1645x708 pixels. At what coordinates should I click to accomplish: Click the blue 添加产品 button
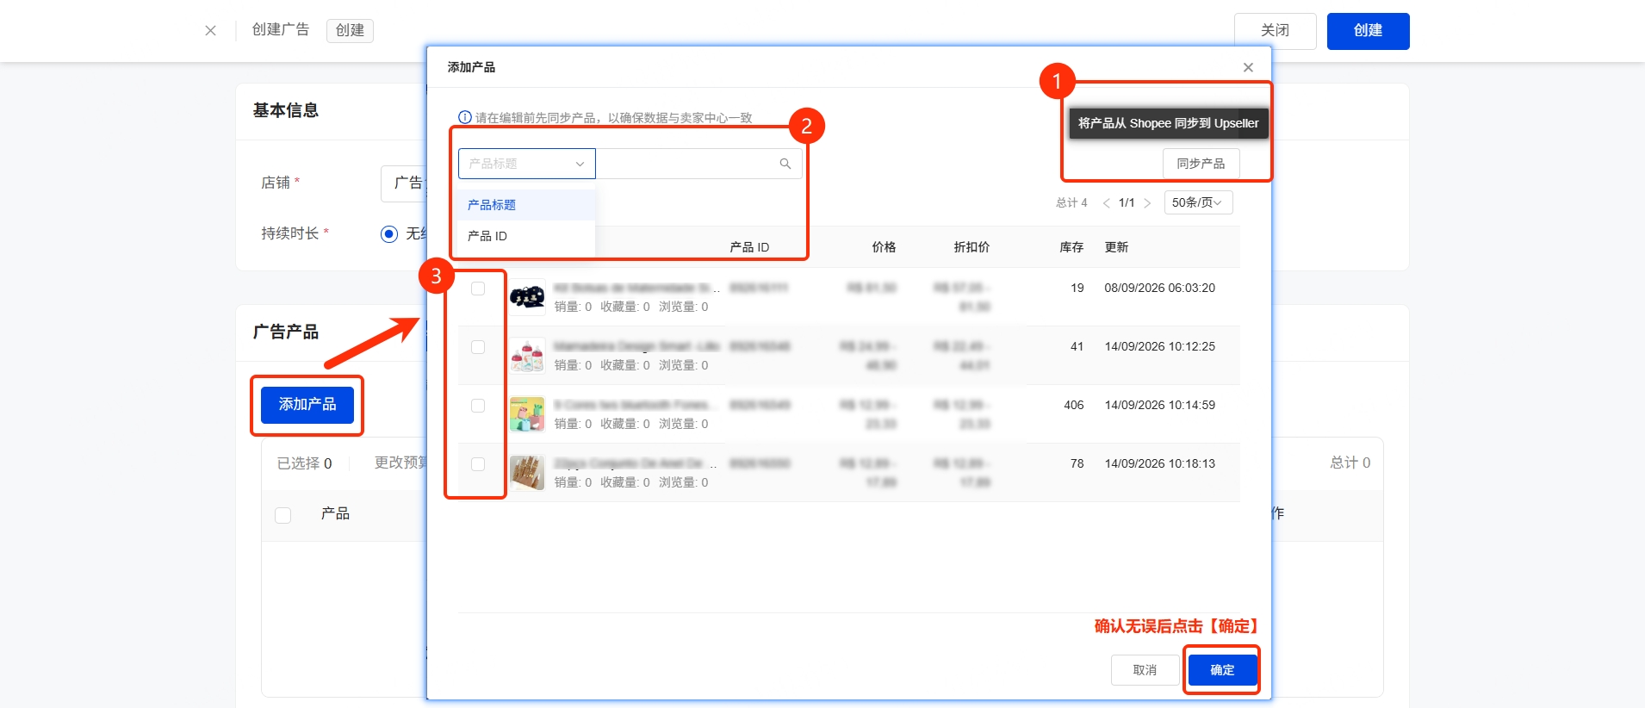pos(307,405)
